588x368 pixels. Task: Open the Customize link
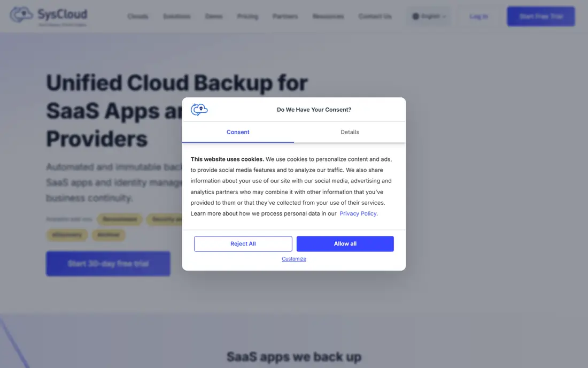click(294, 259)
